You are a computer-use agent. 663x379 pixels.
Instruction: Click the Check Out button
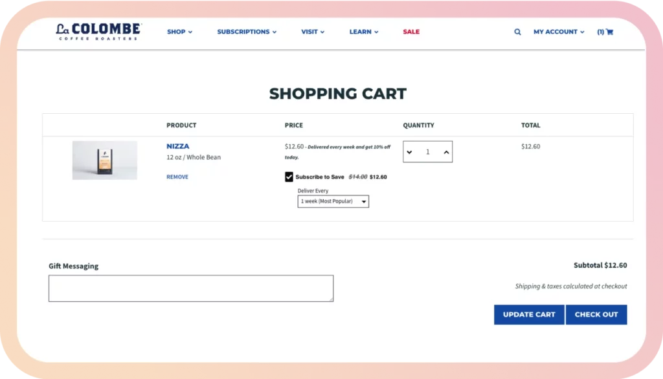tap(596, 315)
